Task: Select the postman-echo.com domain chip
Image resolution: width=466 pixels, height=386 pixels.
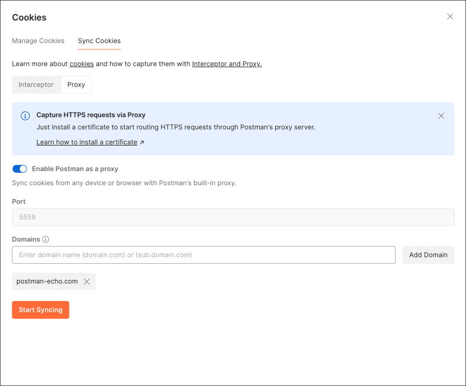Action: [x=47, y=282]
